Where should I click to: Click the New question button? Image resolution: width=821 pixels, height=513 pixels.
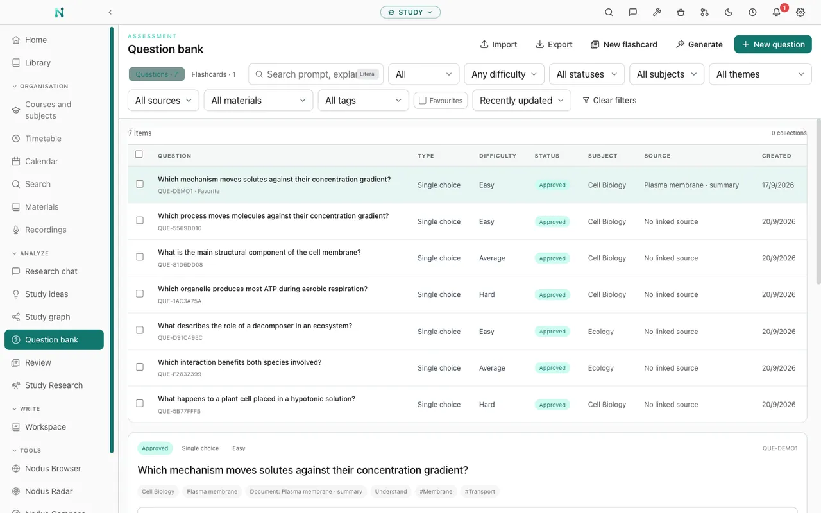pos(773,44)
